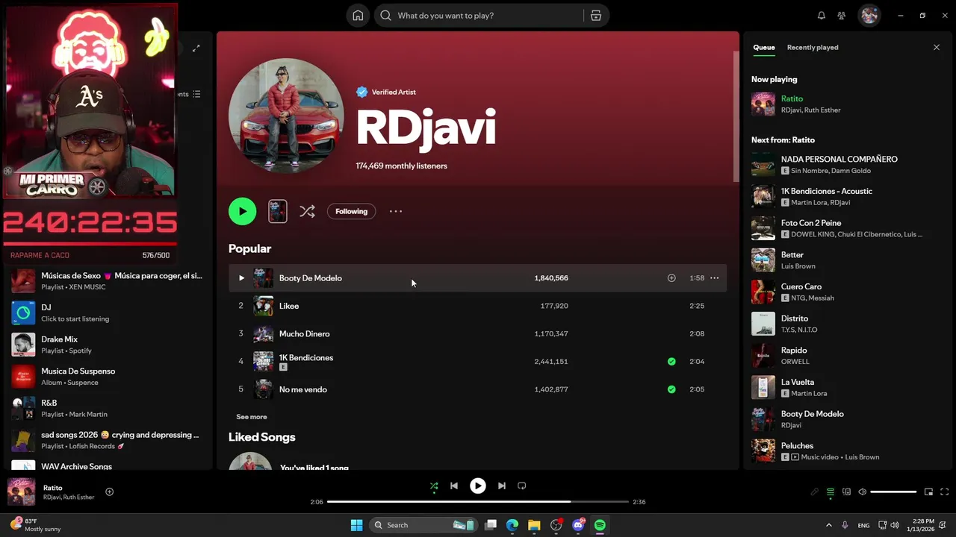Remove No me vendo via its green saved checkmark
The image size is (956, 537).
point(671,389)
